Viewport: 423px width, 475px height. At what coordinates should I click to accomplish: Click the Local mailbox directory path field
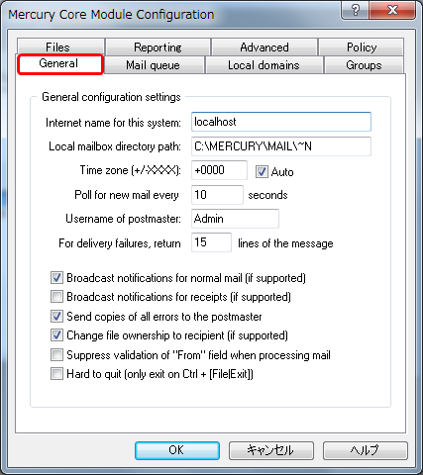coord(281,146)
